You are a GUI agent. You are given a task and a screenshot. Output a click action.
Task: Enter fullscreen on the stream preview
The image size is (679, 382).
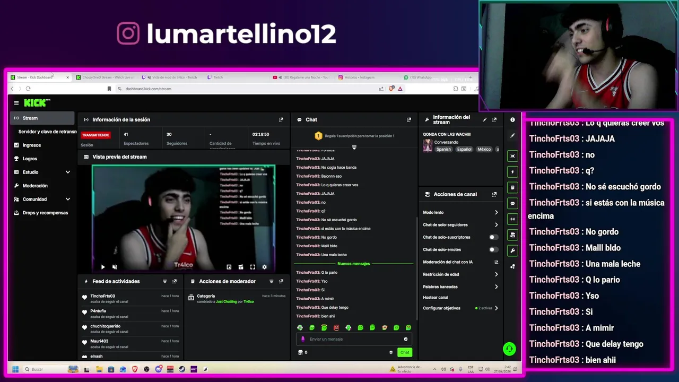point(253,267)
